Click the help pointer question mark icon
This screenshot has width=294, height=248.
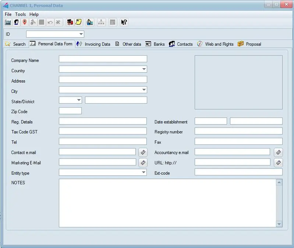124,22
